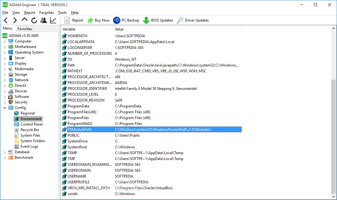Open the System Files config item

point(30,135)
